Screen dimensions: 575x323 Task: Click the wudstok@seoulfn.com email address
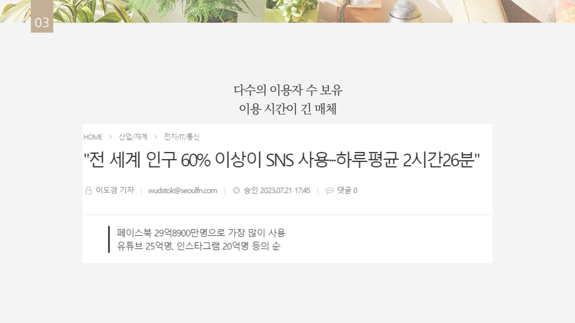183,191
